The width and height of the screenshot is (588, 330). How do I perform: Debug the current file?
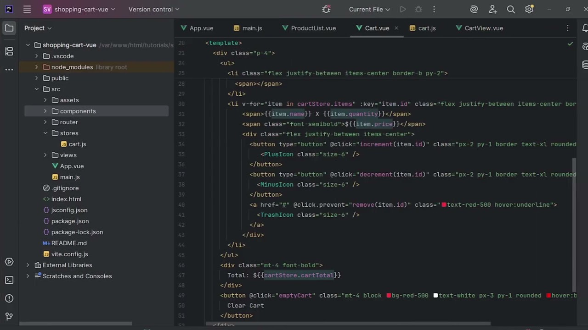tap(418, 9)
